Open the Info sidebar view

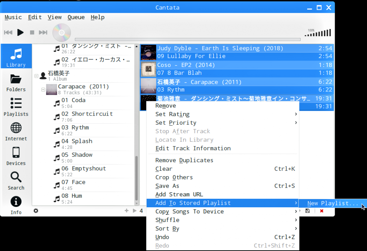point(16,205)
